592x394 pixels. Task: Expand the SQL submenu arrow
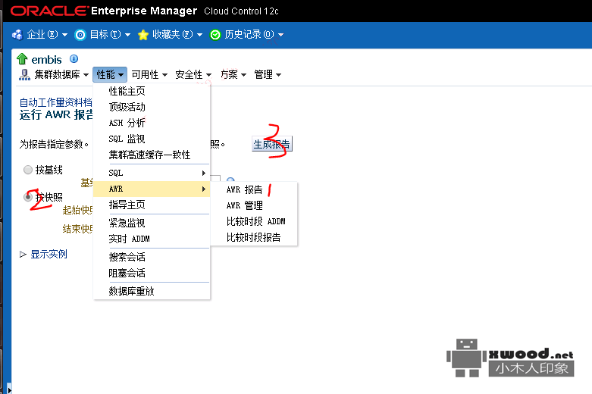click(203, 173)
